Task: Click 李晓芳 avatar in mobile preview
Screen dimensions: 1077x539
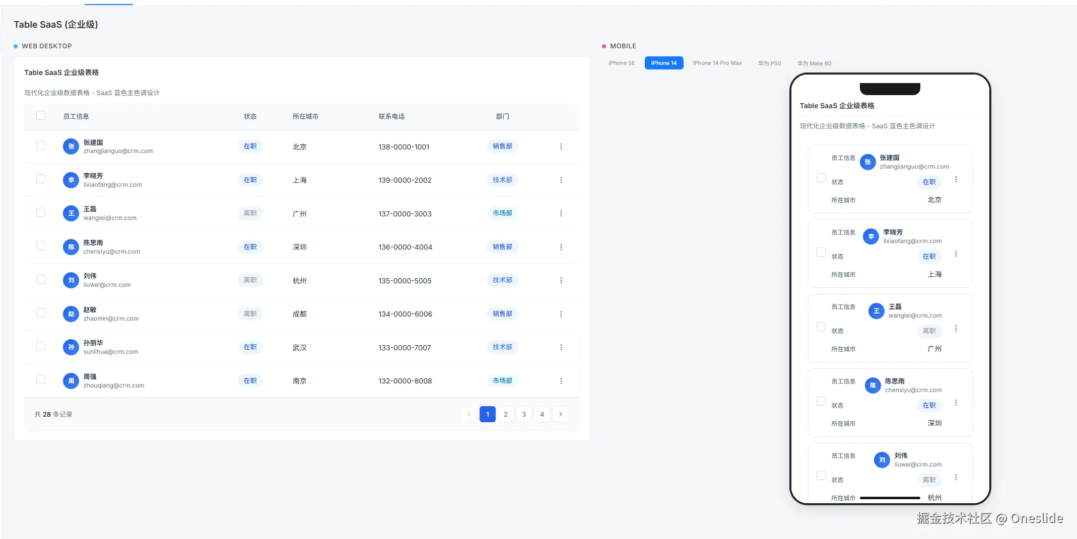Action: point(871,237)
